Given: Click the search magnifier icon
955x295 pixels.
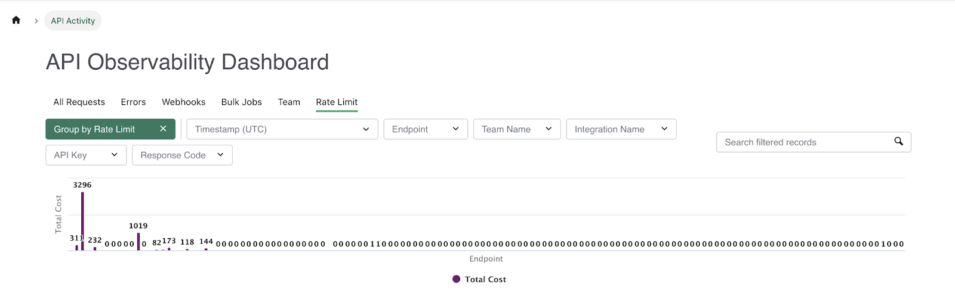Looking at the screenshot, I should pyautogui.click(x=898, y=141).
